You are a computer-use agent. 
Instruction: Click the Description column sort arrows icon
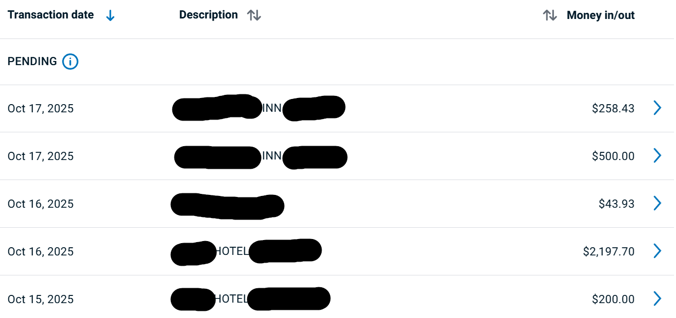tap(254, 15)
